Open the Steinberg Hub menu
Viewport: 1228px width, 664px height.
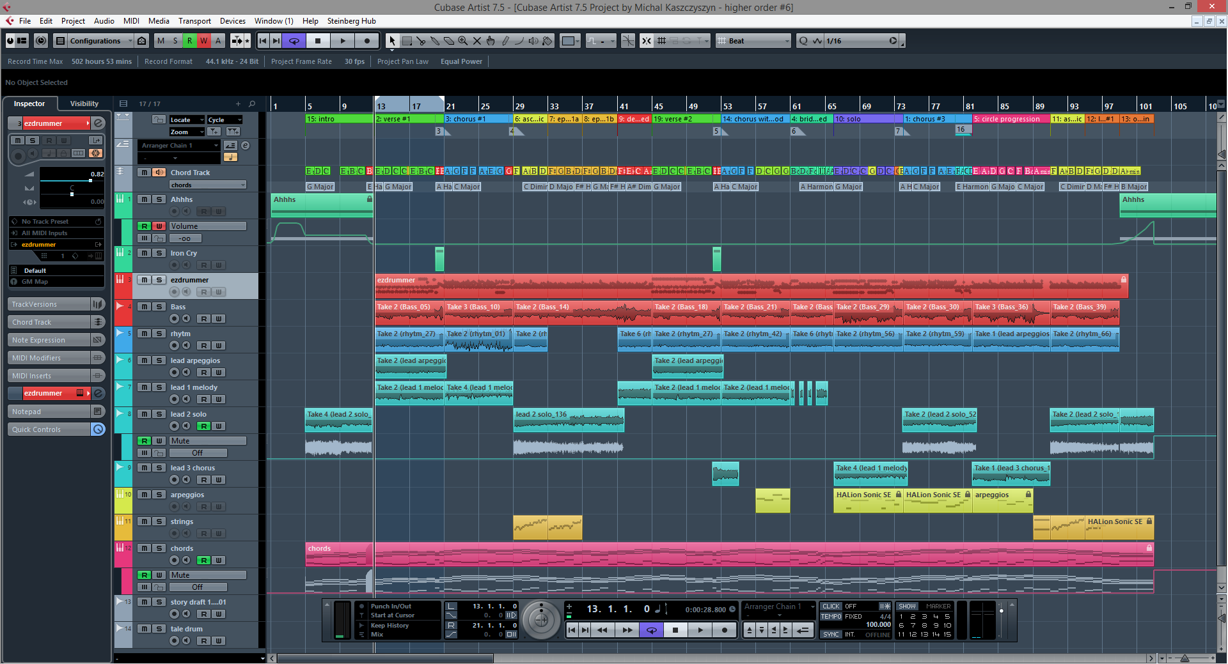(x=352, y=21)
